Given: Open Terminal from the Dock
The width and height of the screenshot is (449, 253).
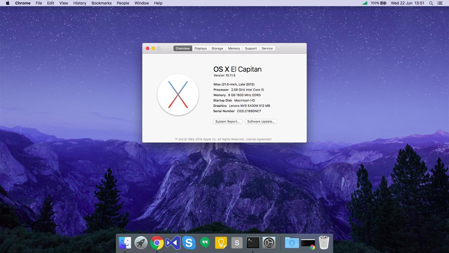Looking at the screenshot, I should click(253, 242).
